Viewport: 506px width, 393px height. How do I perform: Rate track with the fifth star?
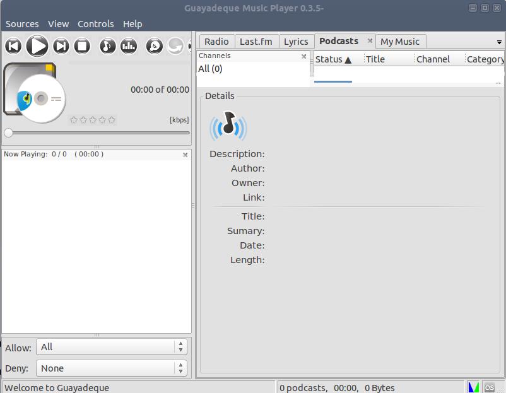tap(112, 120)
